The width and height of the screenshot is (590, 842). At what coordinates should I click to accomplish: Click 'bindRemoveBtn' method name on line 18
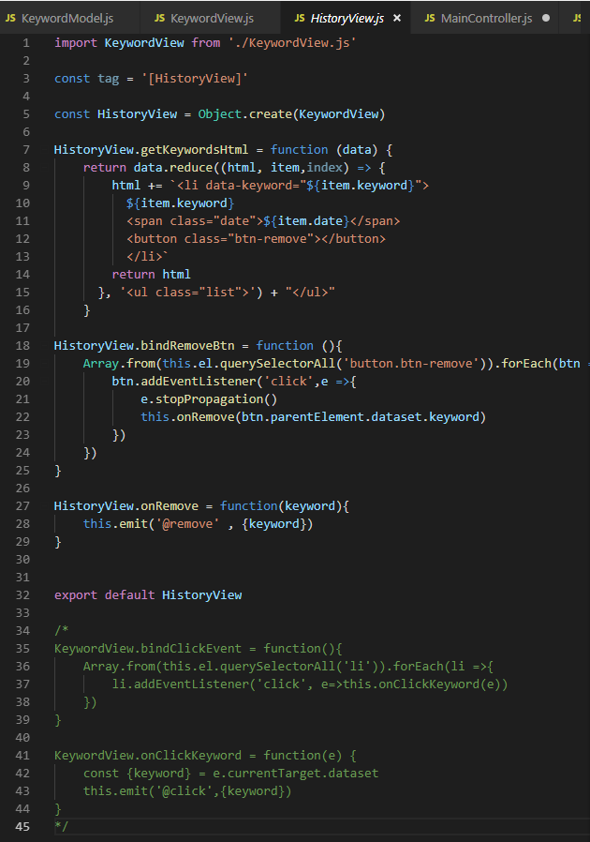coord(187,346)
